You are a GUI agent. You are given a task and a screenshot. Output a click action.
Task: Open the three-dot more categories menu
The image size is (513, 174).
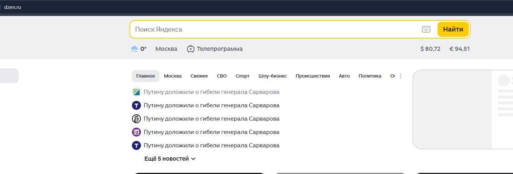tap(400, 76)
